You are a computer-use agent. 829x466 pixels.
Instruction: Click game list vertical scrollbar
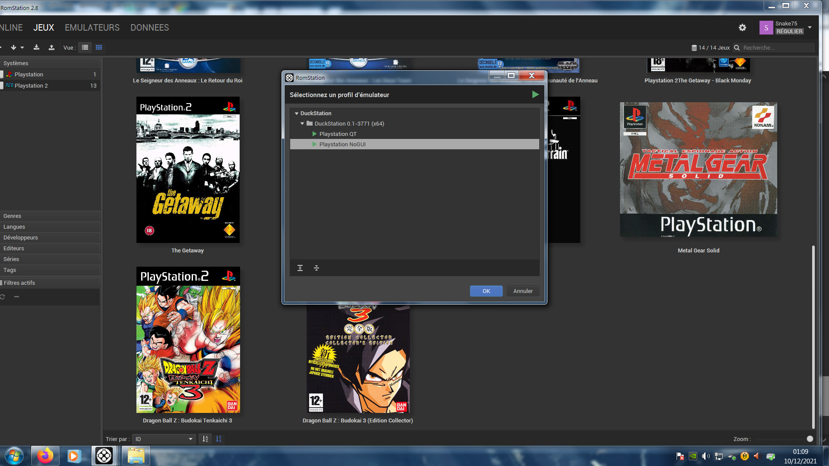tap(813, 337)
